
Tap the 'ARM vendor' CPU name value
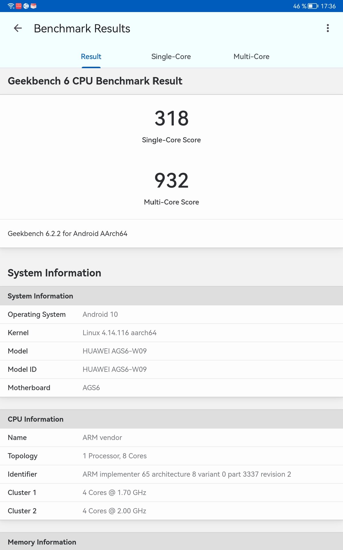click(102, 437)
